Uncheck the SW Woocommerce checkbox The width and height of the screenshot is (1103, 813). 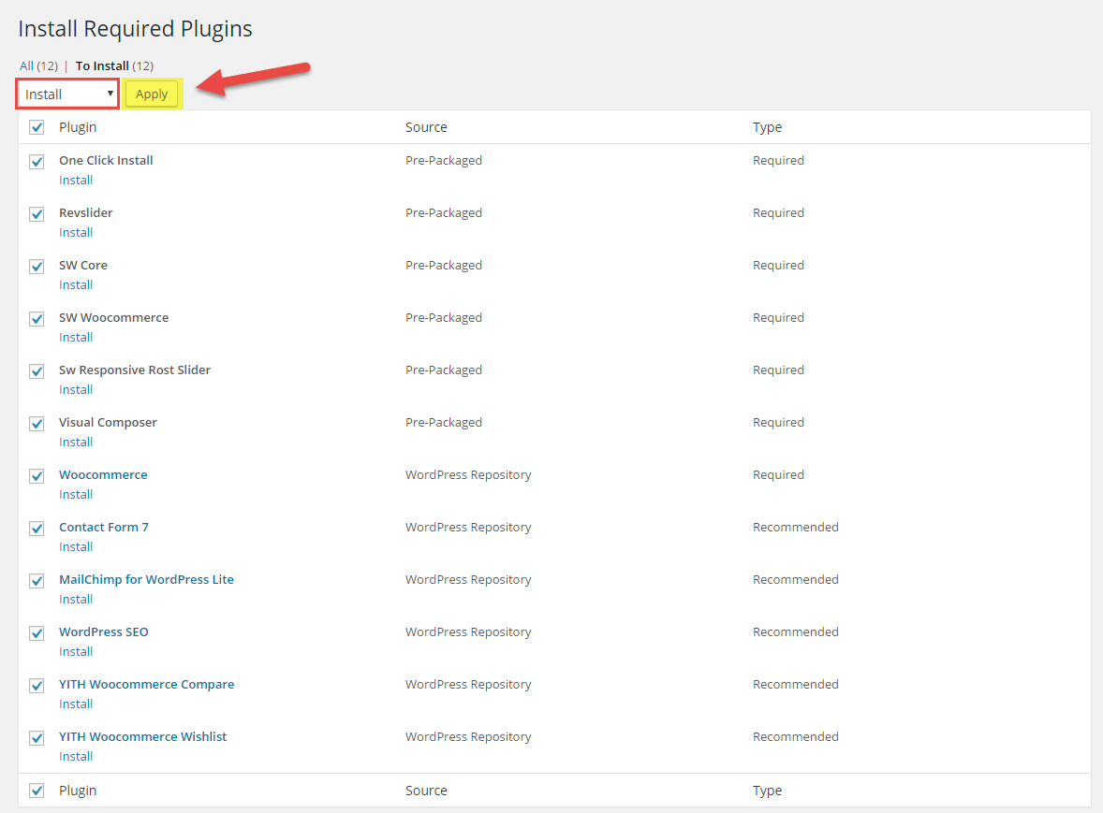pos(37,319)
